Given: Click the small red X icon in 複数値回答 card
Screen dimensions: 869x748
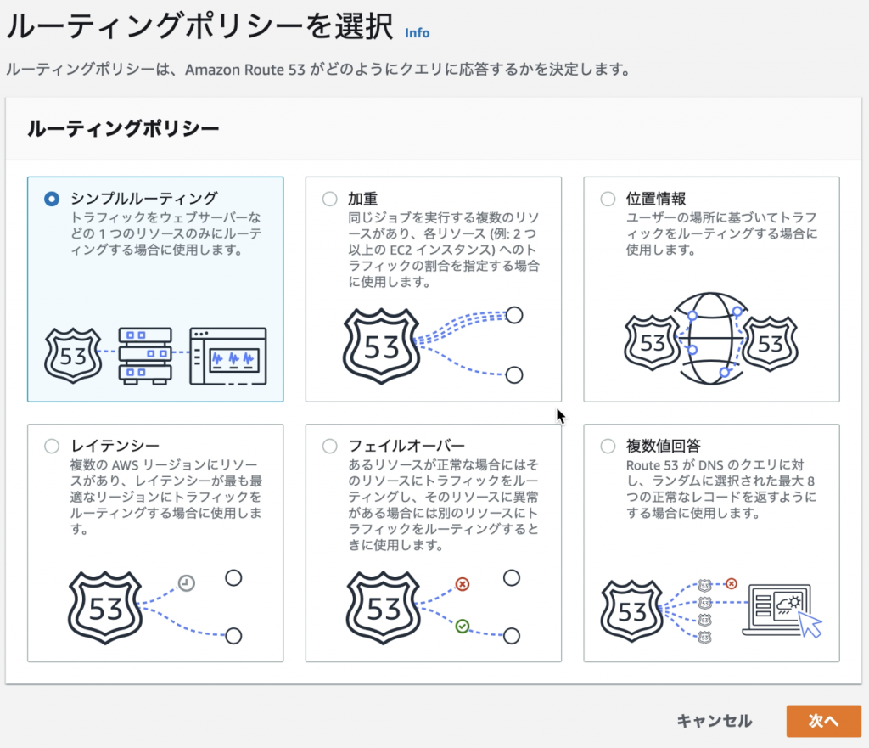Looking at the screenshot, I should pyautogui.click(x=732, y=583).
